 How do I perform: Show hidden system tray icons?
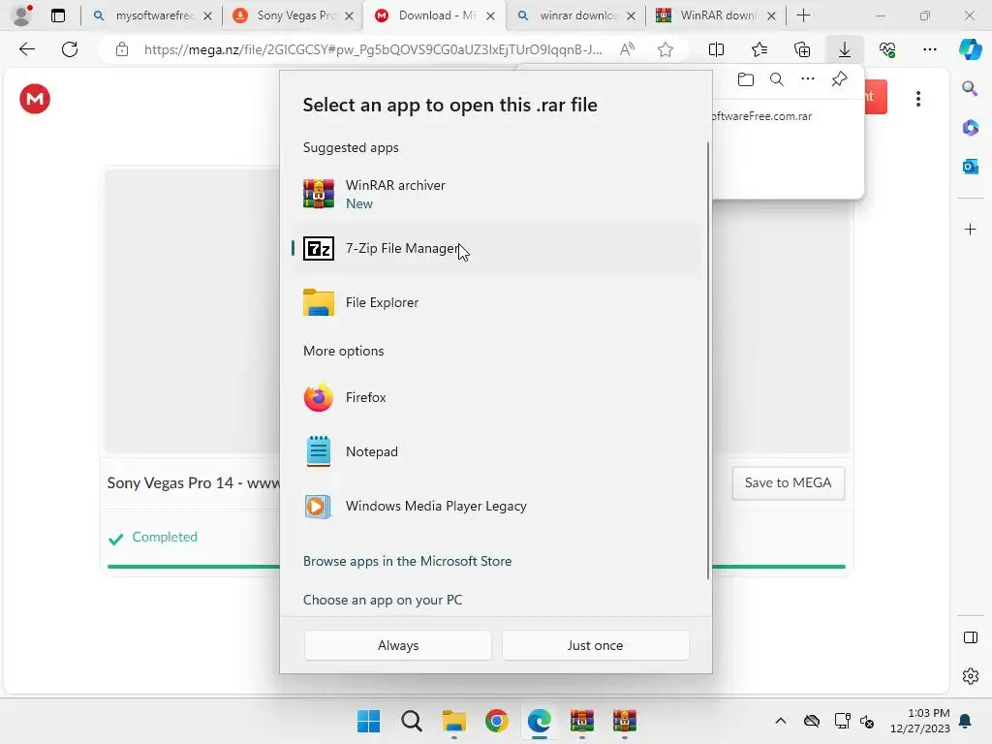pos(781,721)
